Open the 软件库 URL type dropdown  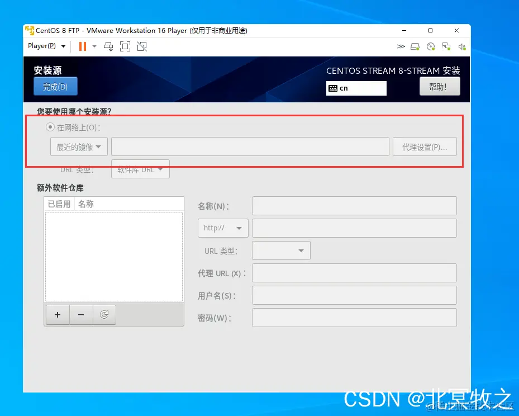[x=140, y=169]
